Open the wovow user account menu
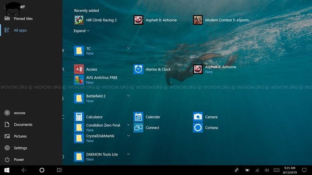The height and width of the screenshot is (175, 312). (19, 113)
